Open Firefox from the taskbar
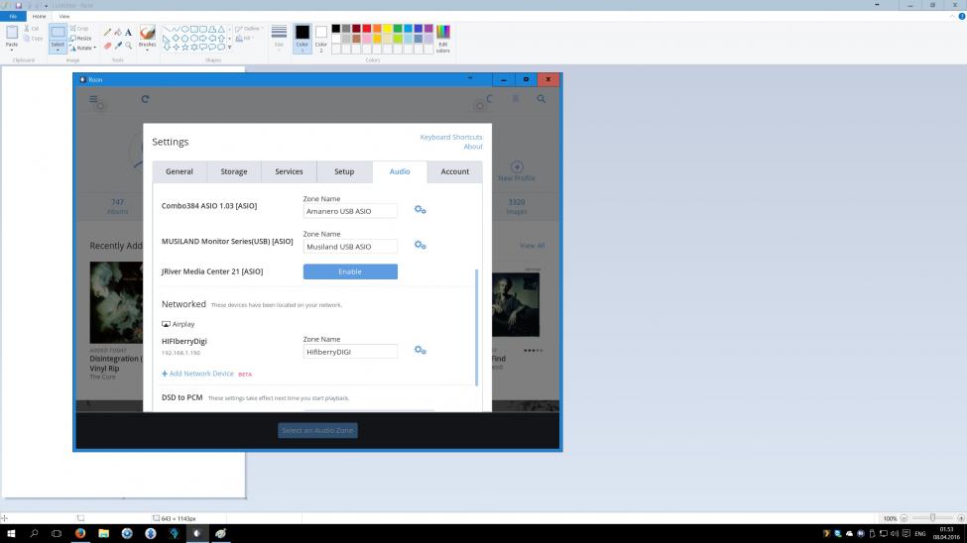Viewport: 967px width, 543px height. 80,534
